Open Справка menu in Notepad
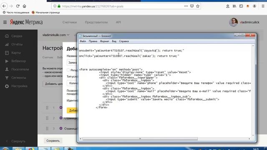This screenshot has height=150, width=267. 124,41
